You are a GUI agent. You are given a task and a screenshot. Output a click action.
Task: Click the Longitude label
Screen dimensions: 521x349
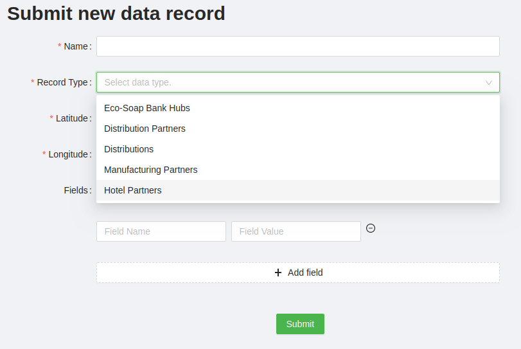(x=68, y=154)
